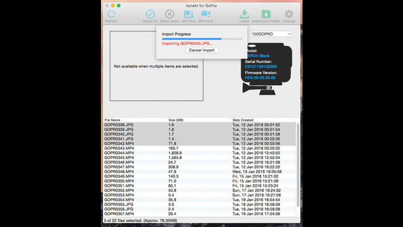This screenshot has height=227, width=403.
Task: Click the 1,808.8 size cell
Action: [x=175, y=153]
